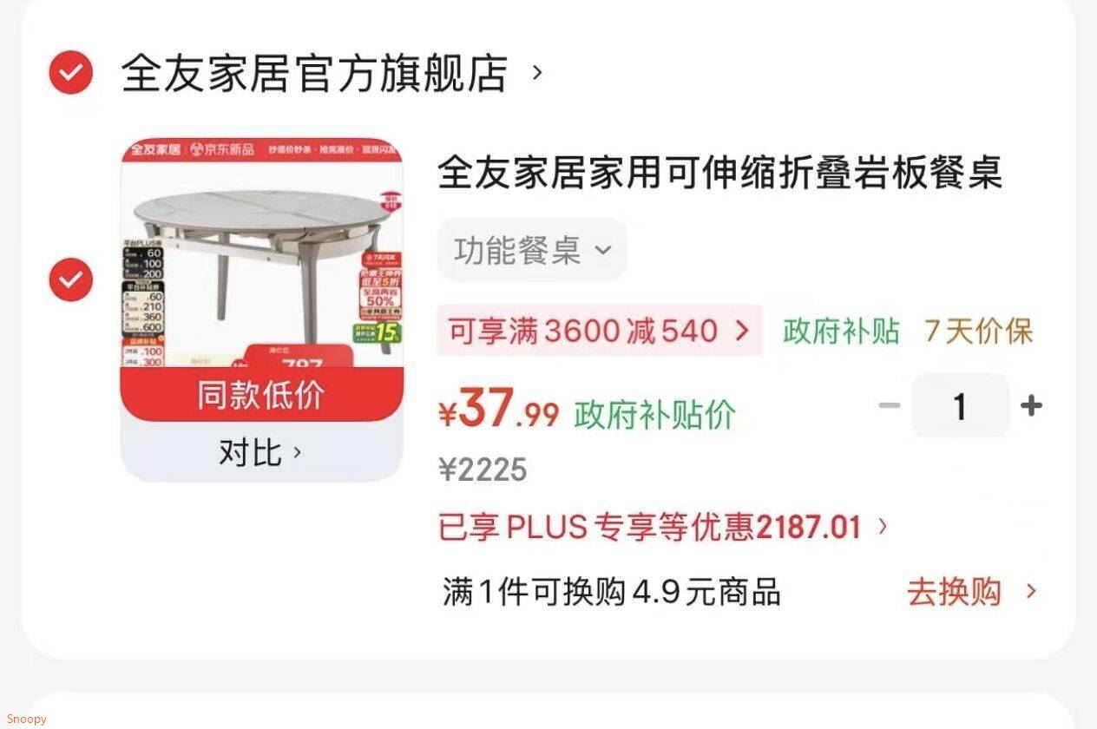Click the 全友家居官方旗舰店 store name

(314, 73)
